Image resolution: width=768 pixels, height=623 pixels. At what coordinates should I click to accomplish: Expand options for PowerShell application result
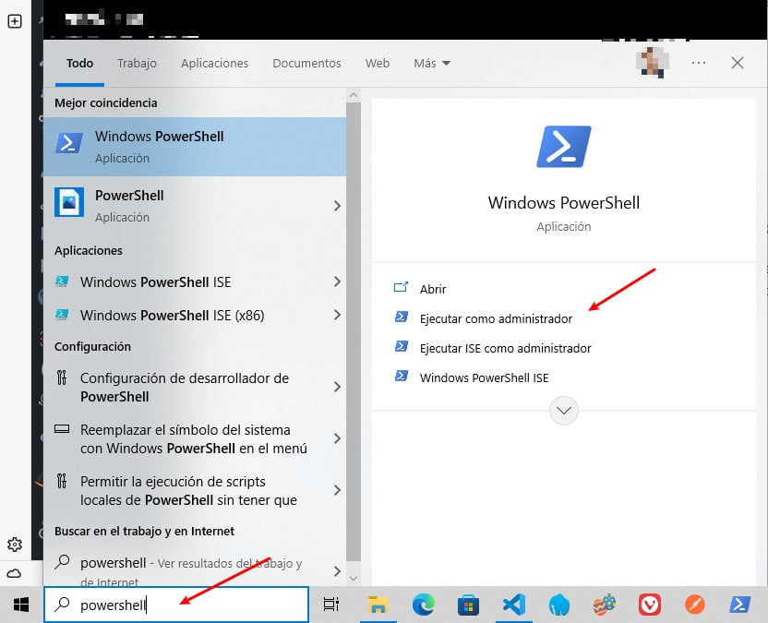(x=337, y=206)
